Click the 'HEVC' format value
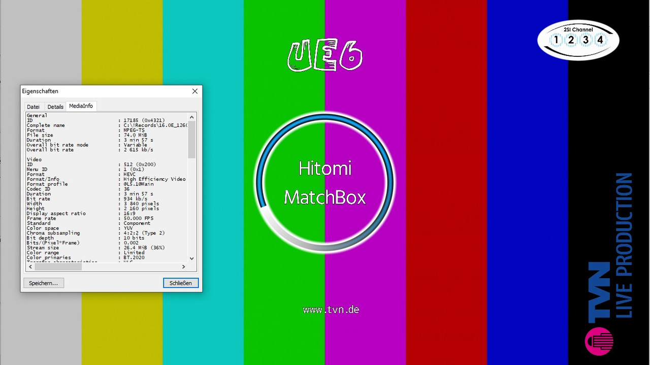This screenshot has height=365, width=650. point(129,175)
